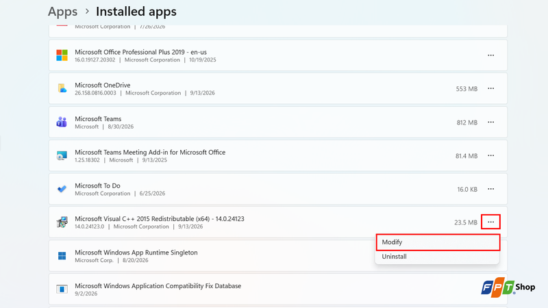This screenshot has height=308, width=548.
Task: Click the Microsoft 8/30/2026 Teams publisher line
Action: (104, 127)
